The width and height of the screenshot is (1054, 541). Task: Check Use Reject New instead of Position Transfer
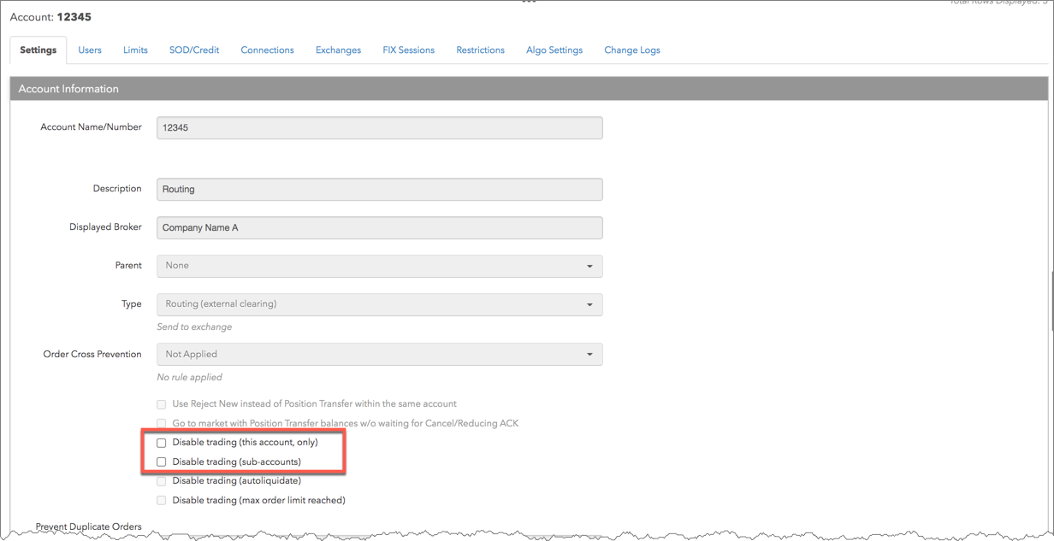pos(162,403)
